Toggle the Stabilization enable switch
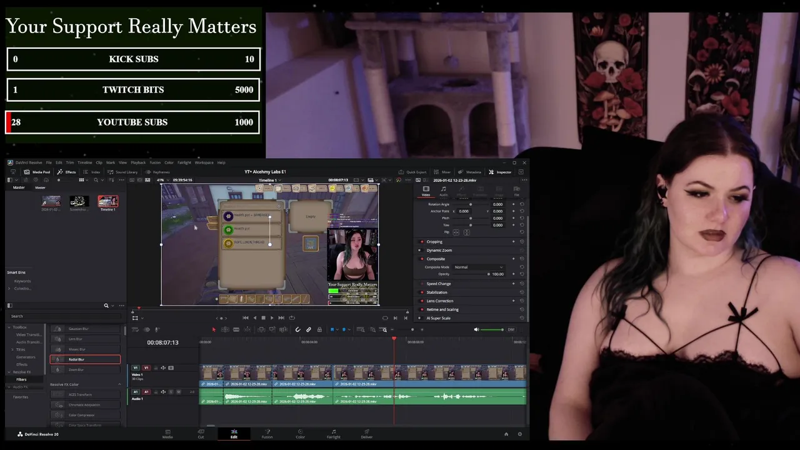Image resolution: width=800 pixels, height=450 pixels. (422, 292)
